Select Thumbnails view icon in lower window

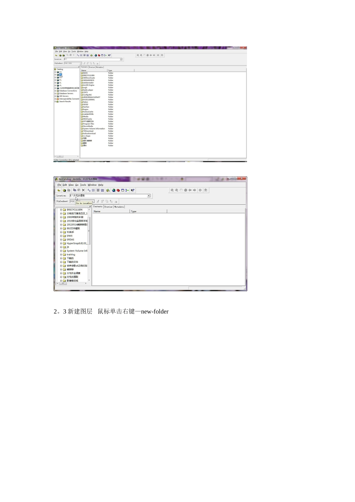pyautogui.click(x=102, y=190)
